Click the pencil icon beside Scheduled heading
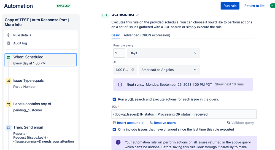Viewport: 275px width, 150px height. tap(138, 15)
